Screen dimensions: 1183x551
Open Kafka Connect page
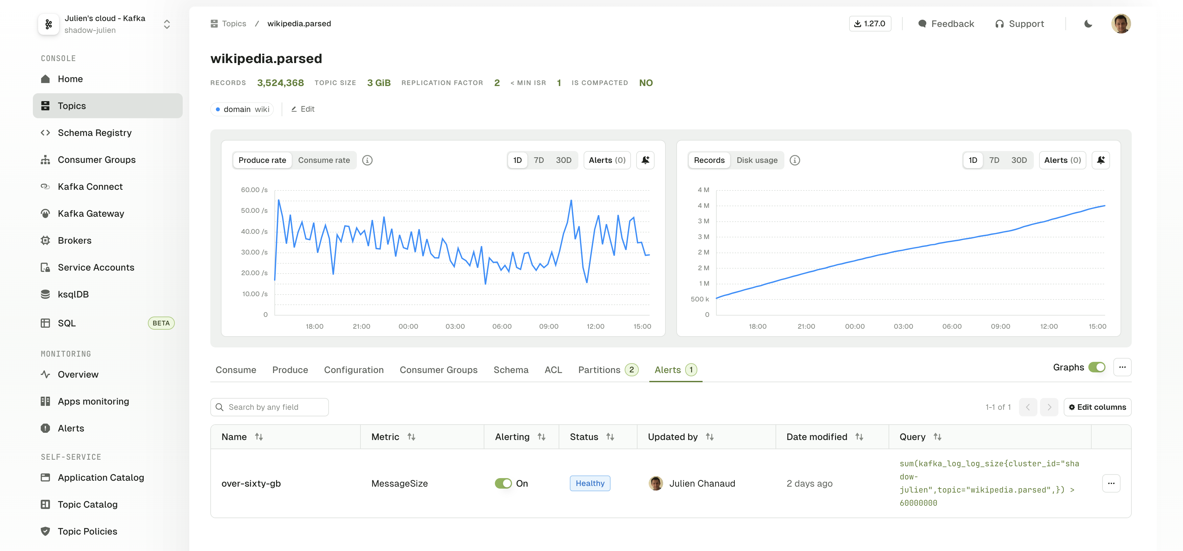click(x=107, y=187)
